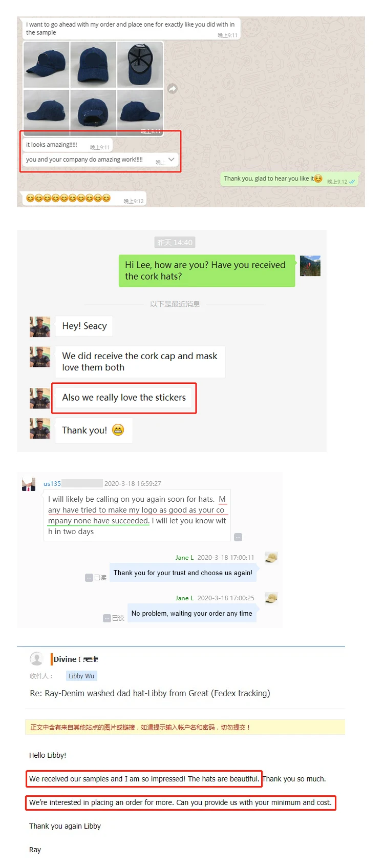
Task: Click the 已读 read status on No problem message
Action: [x=114, y=618]
